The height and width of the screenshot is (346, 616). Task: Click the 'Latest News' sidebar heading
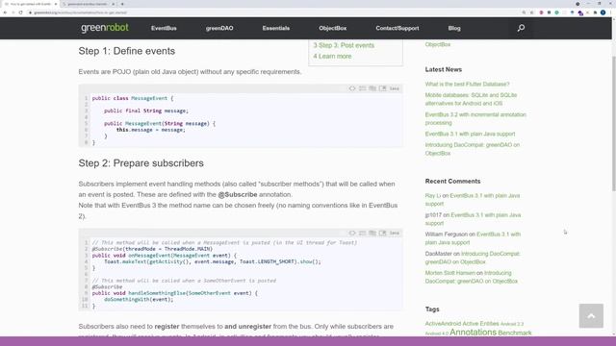point(443,69)
